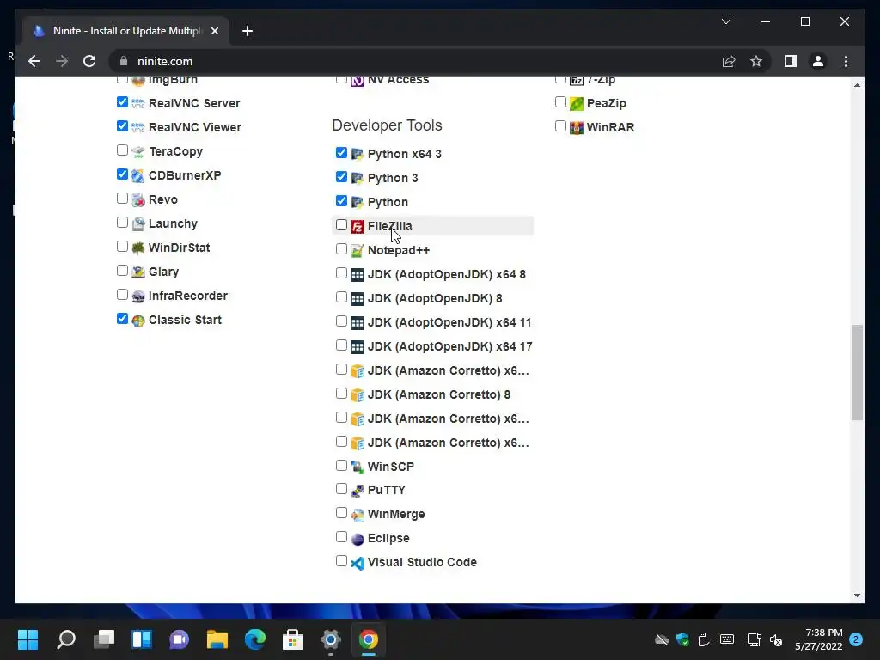
Task: Click the Visual Studio Code icon
Action: [357, 562]
